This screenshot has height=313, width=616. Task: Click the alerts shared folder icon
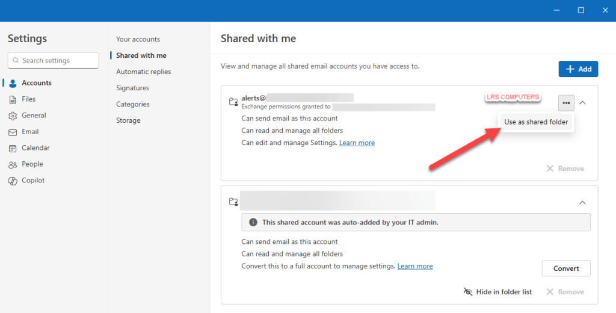click(233, 102)
